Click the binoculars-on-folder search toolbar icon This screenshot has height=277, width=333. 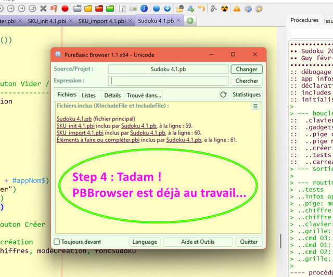pos(180,8)
